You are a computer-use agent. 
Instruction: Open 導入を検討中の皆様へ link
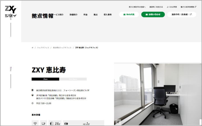pyautogui.click(x=137, y=7)
